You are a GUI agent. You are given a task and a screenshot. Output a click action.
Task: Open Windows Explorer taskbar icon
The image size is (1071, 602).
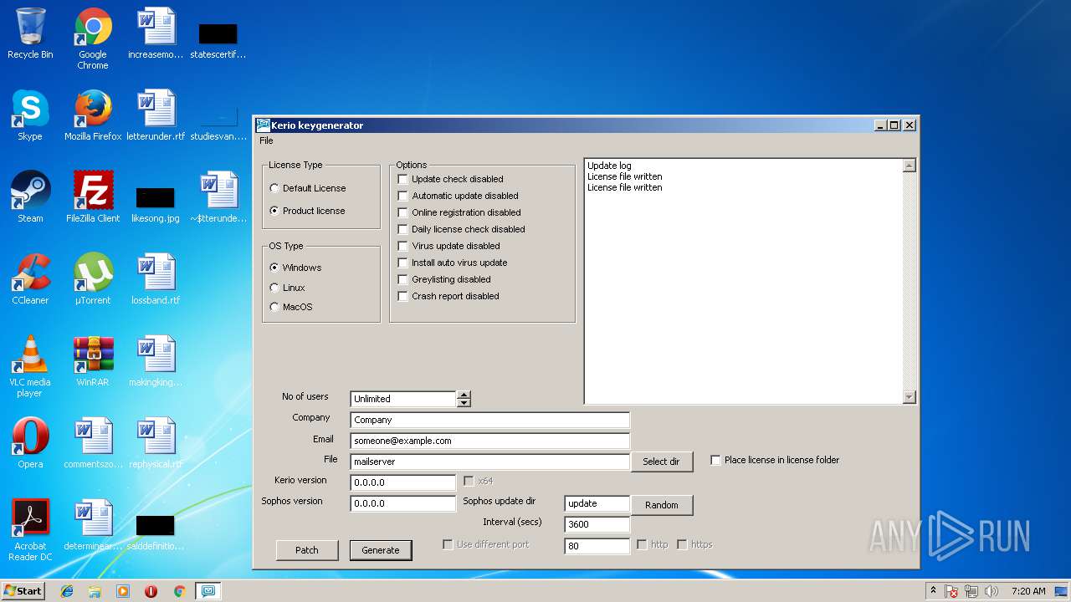click(95, 591)
